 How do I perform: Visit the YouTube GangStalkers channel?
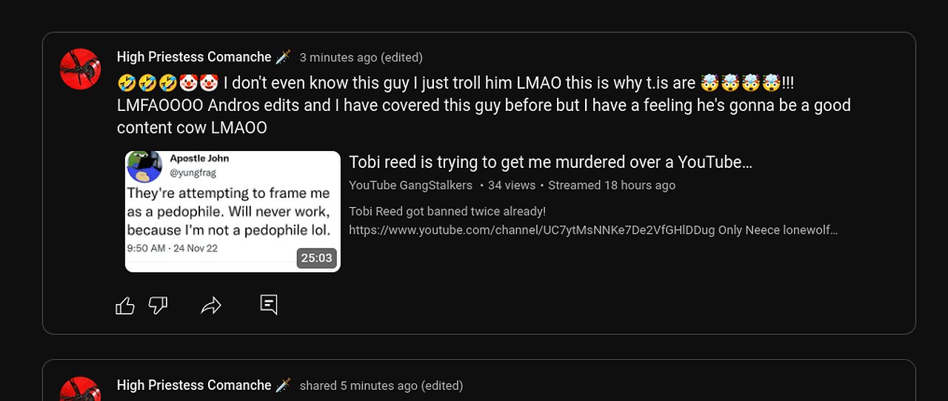click(410, 185)
